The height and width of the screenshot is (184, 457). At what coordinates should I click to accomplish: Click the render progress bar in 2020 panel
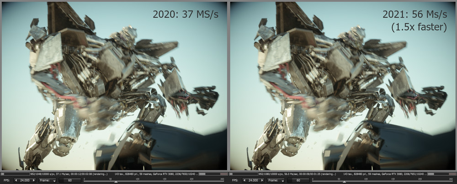click(x=15, y=174)
